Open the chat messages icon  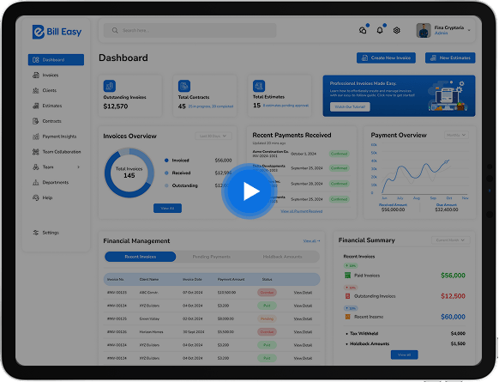363,30
